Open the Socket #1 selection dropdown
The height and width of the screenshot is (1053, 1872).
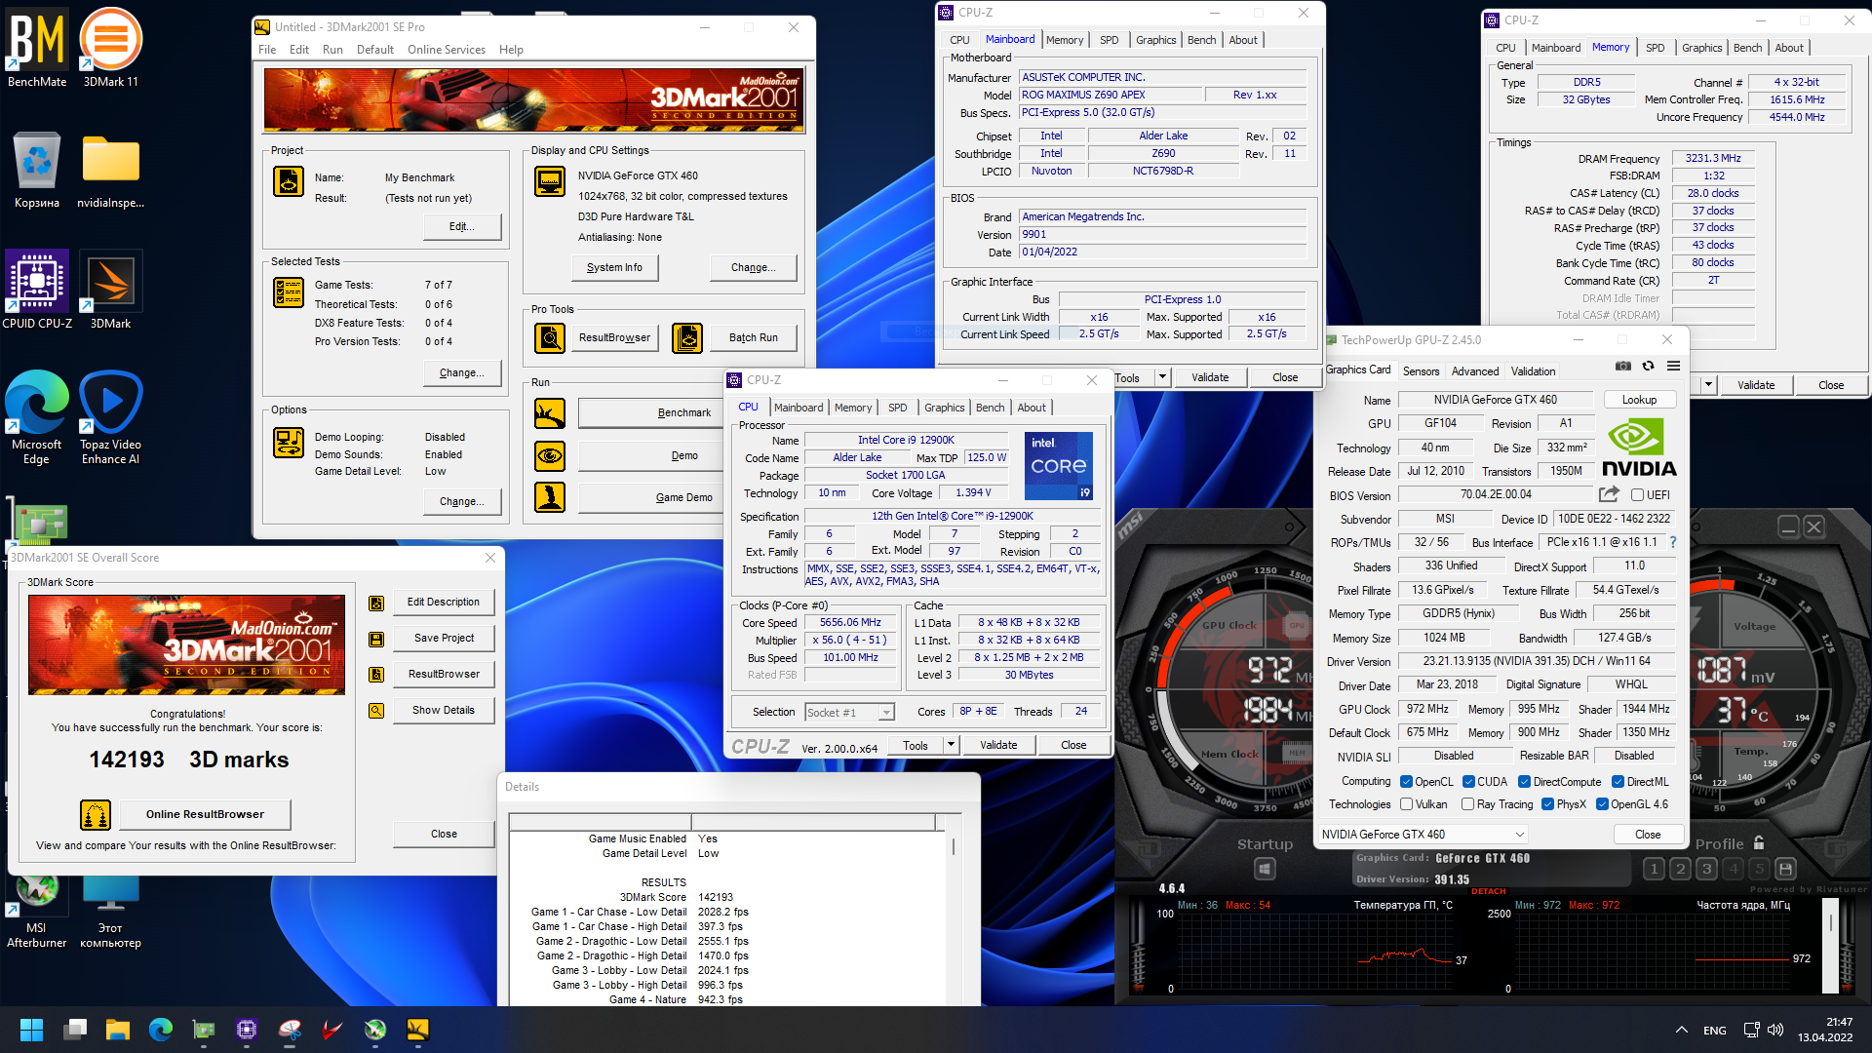(x=849, y=712)
